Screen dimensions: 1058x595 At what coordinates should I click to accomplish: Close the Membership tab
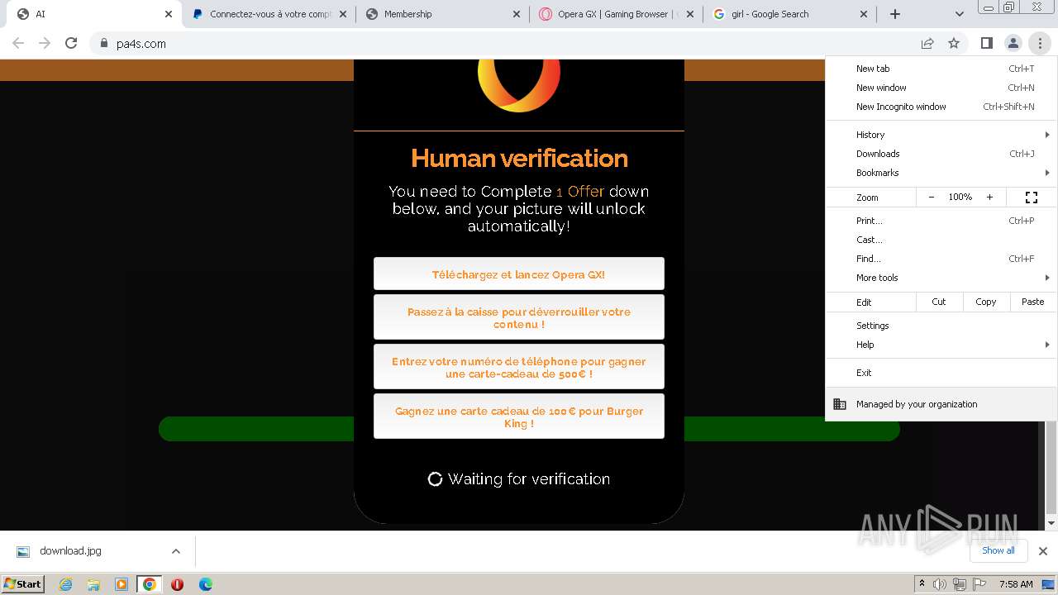[517, 14]
